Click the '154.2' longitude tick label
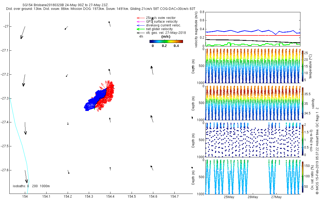This screenshot has width=321, height=200. (68, 197)
